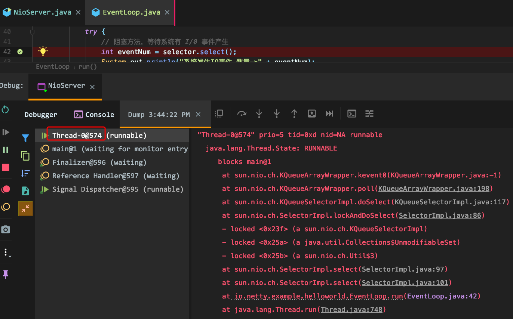The width and height of the screenshot is (513, 319).
Task: Click the purple pin tab icon
Action: coord(6,275)
